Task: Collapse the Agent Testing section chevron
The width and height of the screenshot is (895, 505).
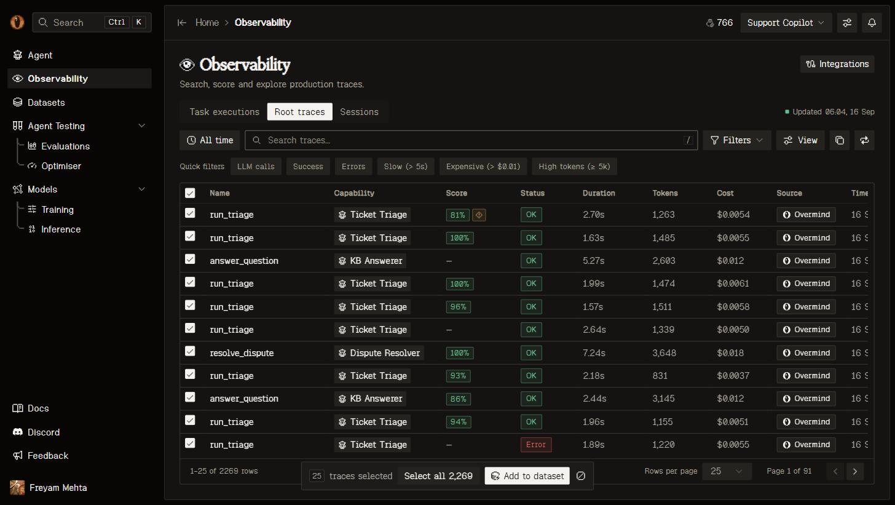Action: [141, 126]
